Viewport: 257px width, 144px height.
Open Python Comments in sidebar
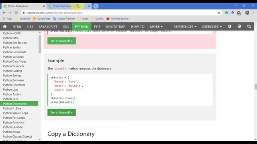tap(14, 52)
